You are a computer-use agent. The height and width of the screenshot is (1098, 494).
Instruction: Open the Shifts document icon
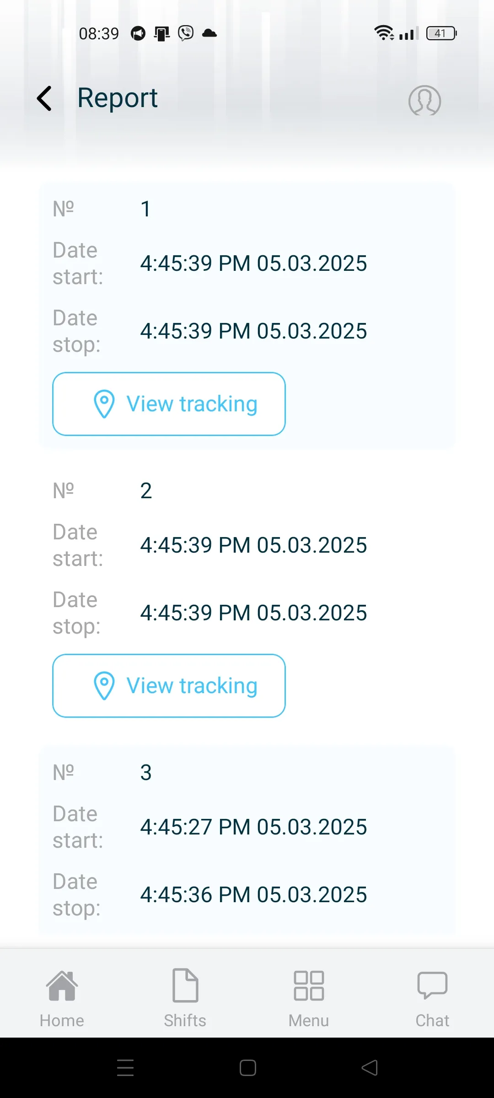click(x=185, y=985)
